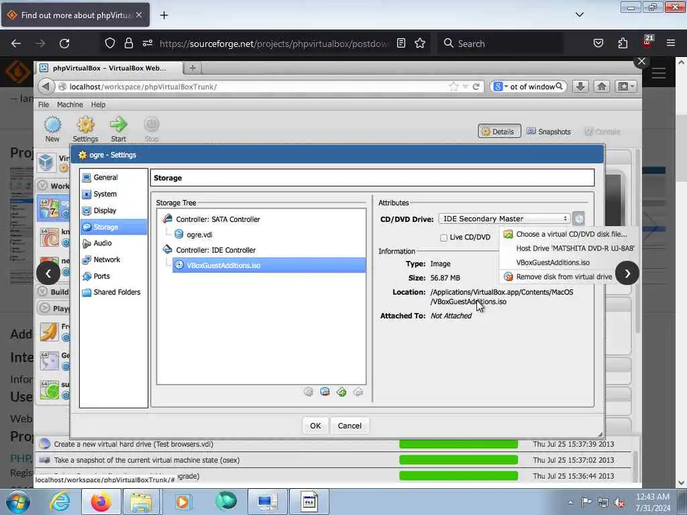Image resolution: width=687 pixels, height=515 pixels.
Task: Open Internet Explorer from the taskbar
Action: pos(60,502)
